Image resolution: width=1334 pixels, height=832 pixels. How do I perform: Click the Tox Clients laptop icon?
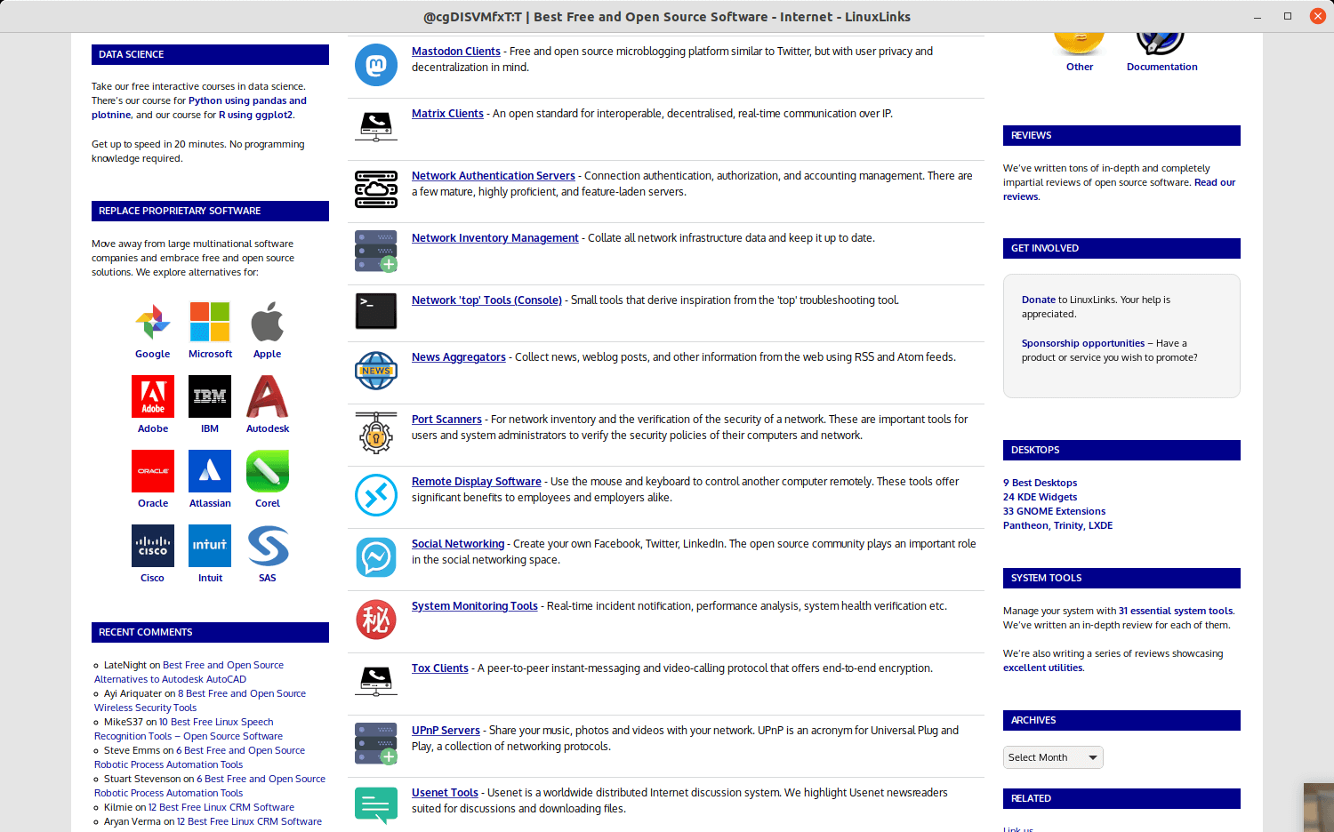pyautogui.click(x=376, y=682)
